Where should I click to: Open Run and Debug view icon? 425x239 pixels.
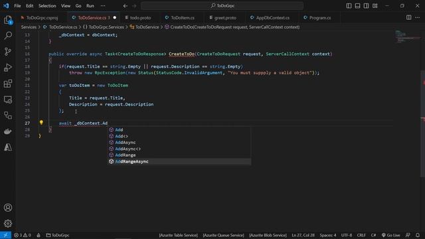[x=8, y=68]
